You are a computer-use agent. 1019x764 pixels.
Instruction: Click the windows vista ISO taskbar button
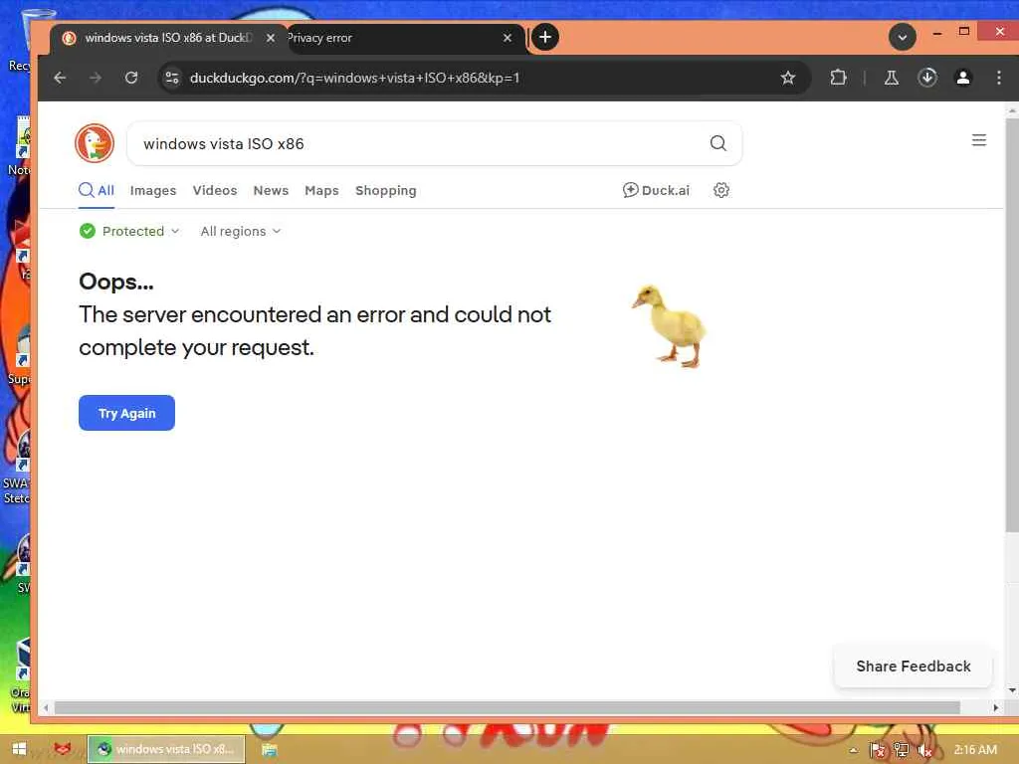click(166, 749)
